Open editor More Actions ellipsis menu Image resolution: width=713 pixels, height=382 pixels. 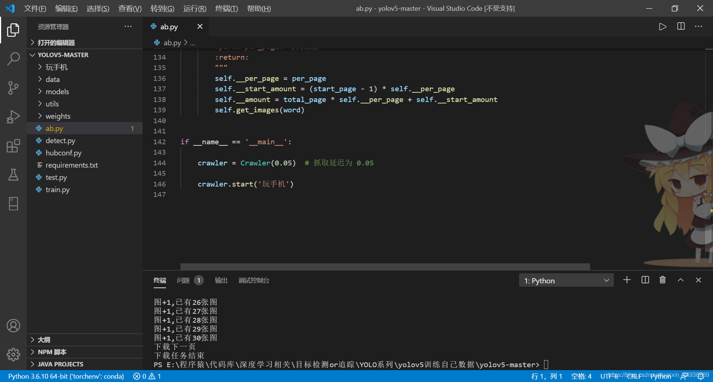[699, 26]
